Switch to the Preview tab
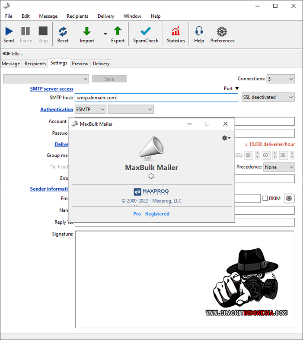 coord(80,64)
